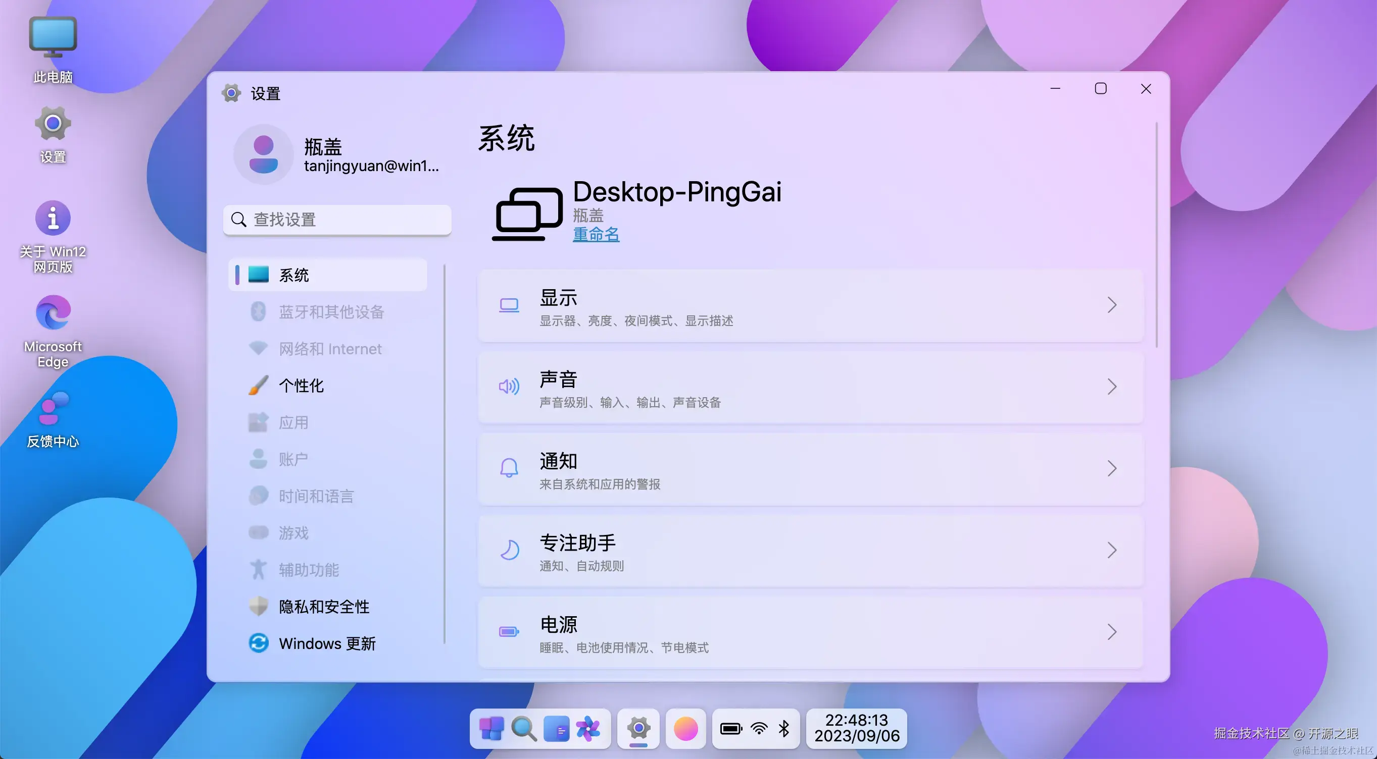Click the orange gradient circle in taskbar
The image size is (1377, 759).
point(685,729)
